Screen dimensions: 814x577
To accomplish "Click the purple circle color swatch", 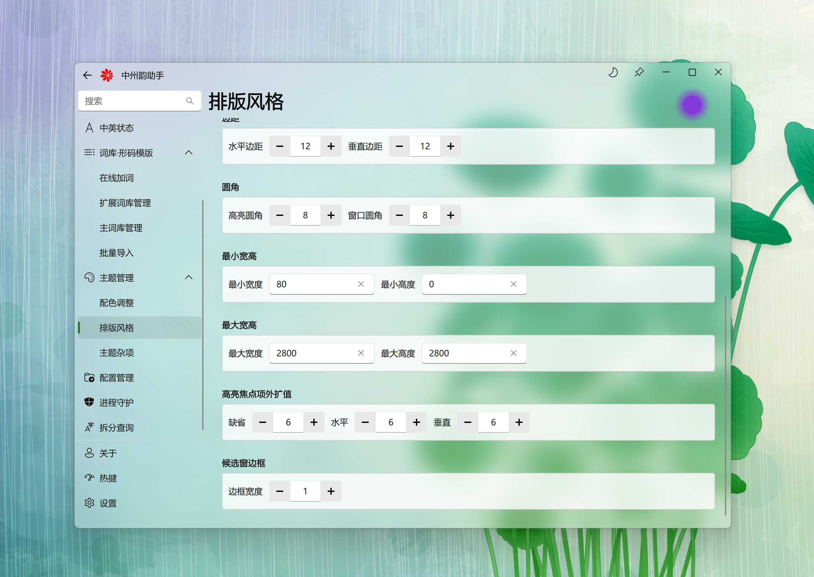I will [692, 105].
